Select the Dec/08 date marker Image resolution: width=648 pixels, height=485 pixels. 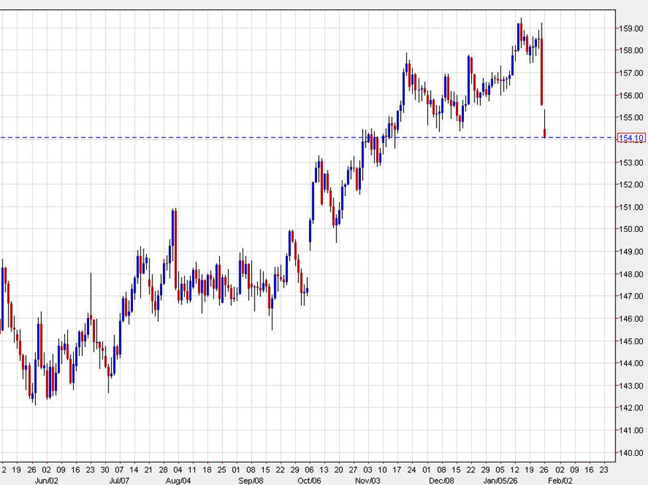tap(441, 479)
